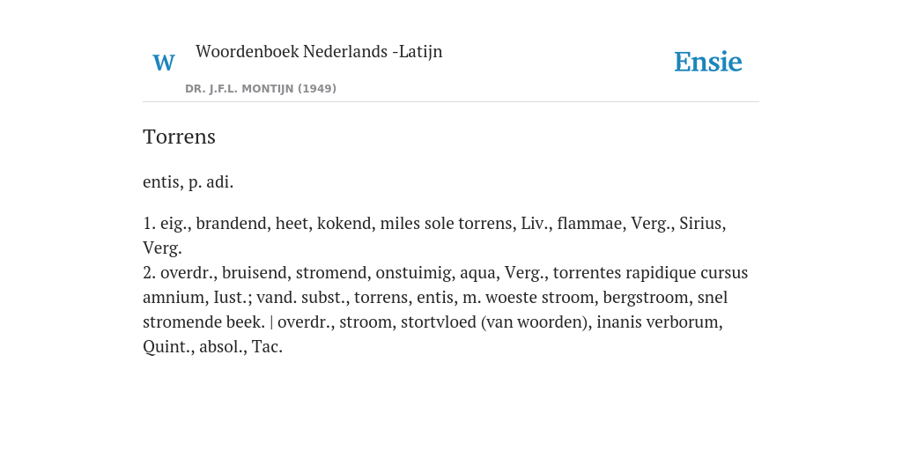
Task: Click the 'Quint.' author abbreviation
Action: [x=168, y=347]
